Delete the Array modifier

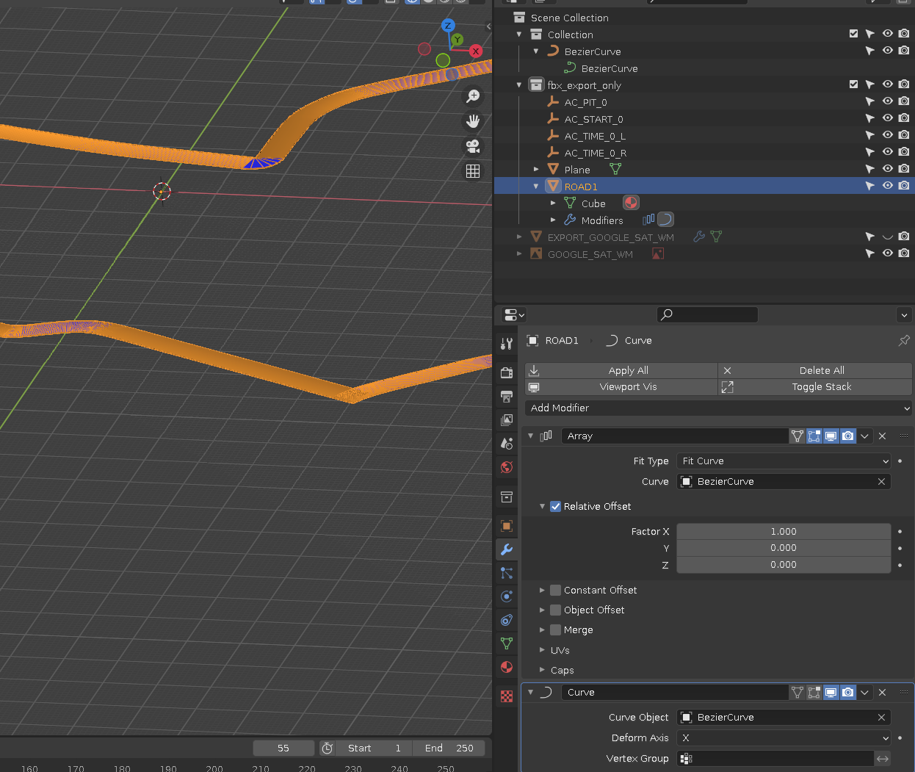click(882, 436)
